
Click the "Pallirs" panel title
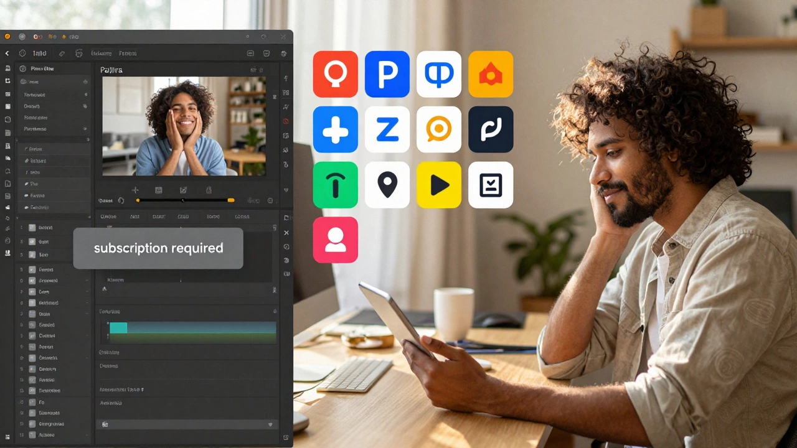(111, 70)
